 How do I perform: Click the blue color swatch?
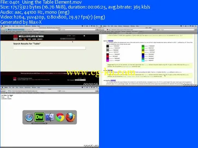(x=143, y=56)
